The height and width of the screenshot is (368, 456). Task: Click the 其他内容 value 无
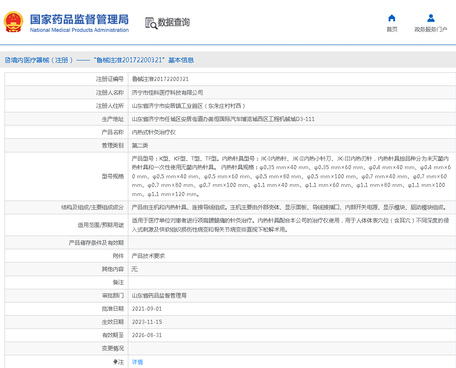(134, 269)
